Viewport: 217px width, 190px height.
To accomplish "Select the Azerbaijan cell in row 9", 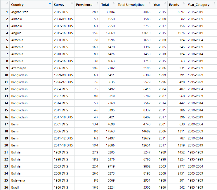I will [x=19, y=68].
